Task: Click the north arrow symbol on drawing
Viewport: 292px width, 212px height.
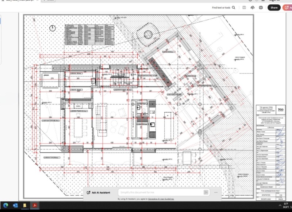Action: click(x=54, y=28)
